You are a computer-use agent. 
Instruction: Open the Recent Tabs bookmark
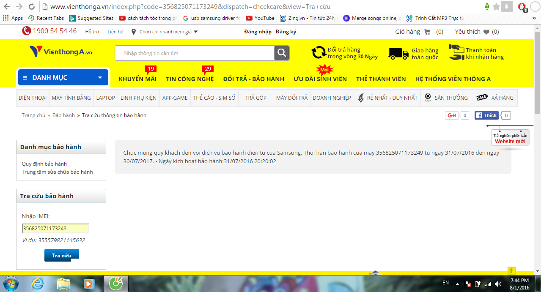point(46,18)
